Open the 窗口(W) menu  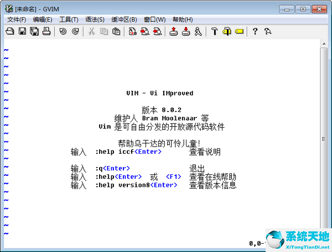(154, 20)
